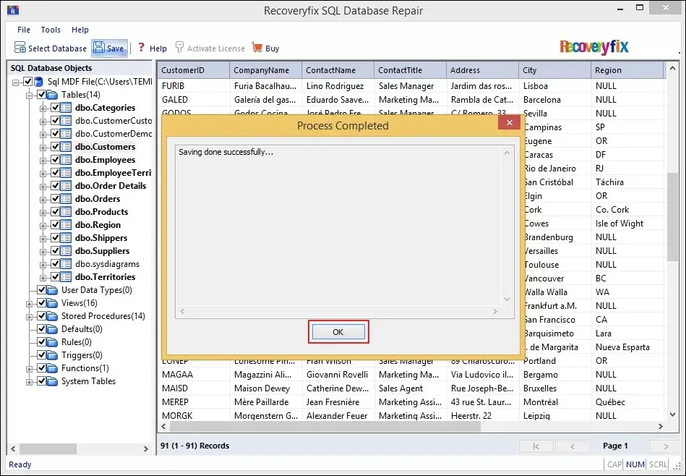The image size is (686, 476).
Task: Click the data grid scroll down arrow
Action: (672, 415)
